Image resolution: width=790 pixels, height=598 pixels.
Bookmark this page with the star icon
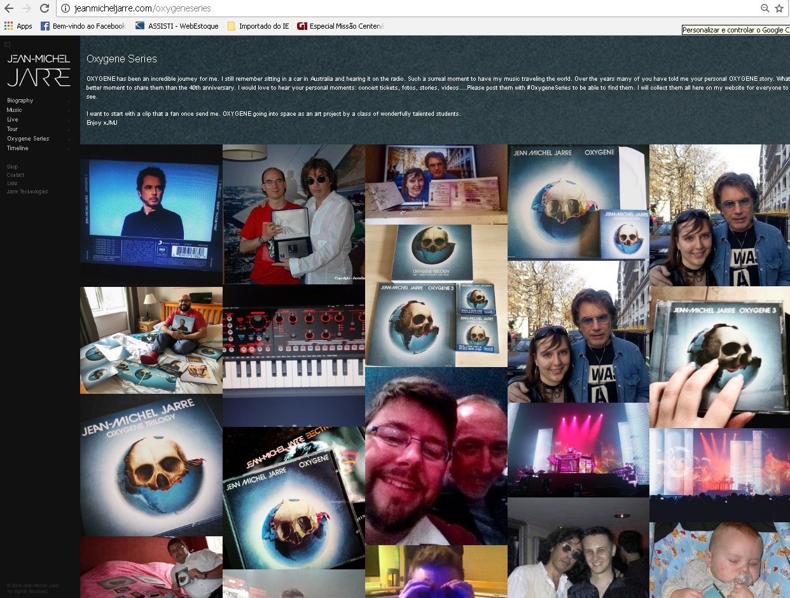pyautogui.click(x=779, y=8)
